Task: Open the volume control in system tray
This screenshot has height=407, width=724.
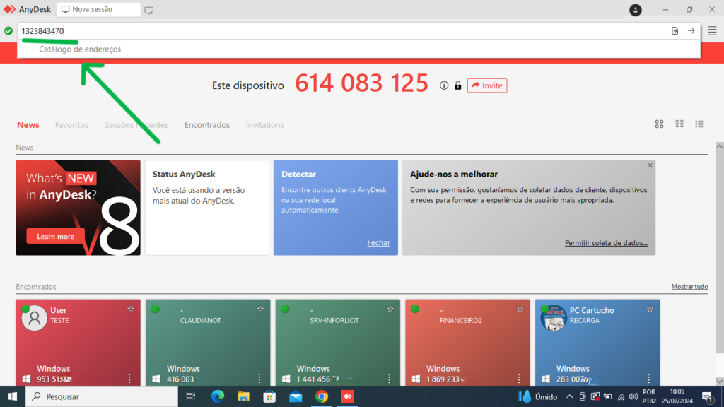Action: coord(633,397)
